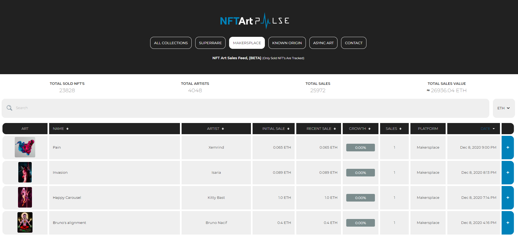Image resolution: width=518 pixels, height=237 pixels.
Task: Click Total Artists value 4048
Action: point(195,91)
